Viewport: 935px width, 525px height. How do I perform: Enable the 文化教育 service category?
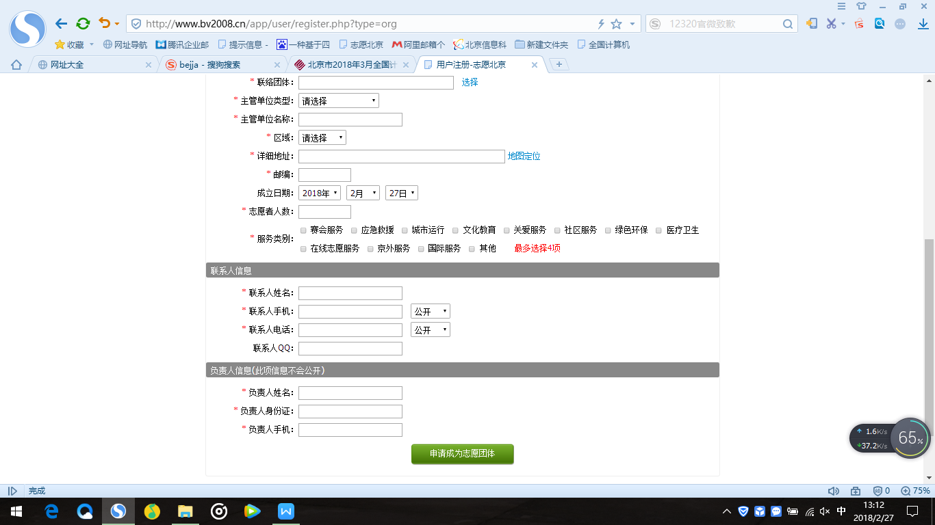pyautogui.click(x=456, y=230)
